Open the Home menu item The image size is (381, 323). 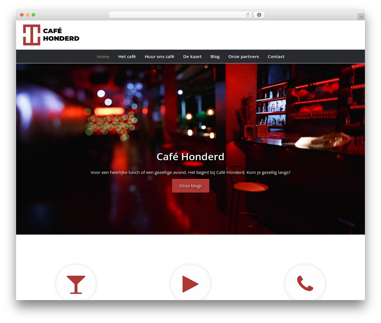103,57
